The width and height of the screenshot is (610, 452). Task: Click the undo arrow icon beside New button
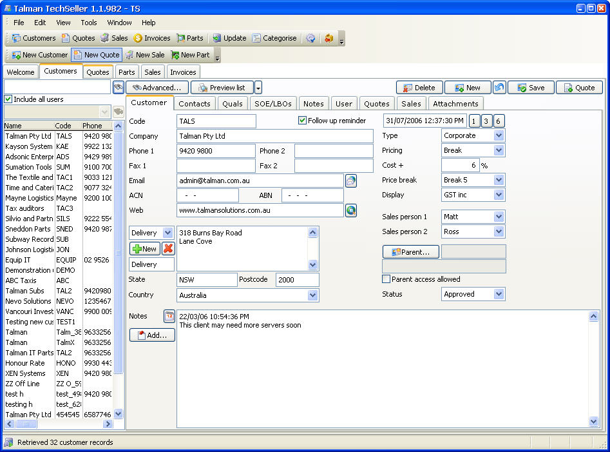pos(499,88)
